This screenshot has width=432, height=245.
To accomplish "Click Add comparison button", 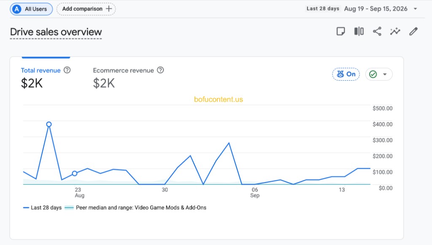I will pos(86,9).
